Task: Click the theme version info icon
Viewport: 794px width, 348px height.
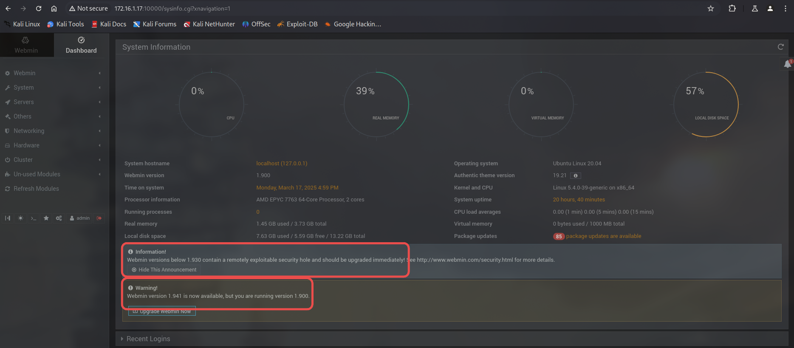Action: [x=576, y=175]
